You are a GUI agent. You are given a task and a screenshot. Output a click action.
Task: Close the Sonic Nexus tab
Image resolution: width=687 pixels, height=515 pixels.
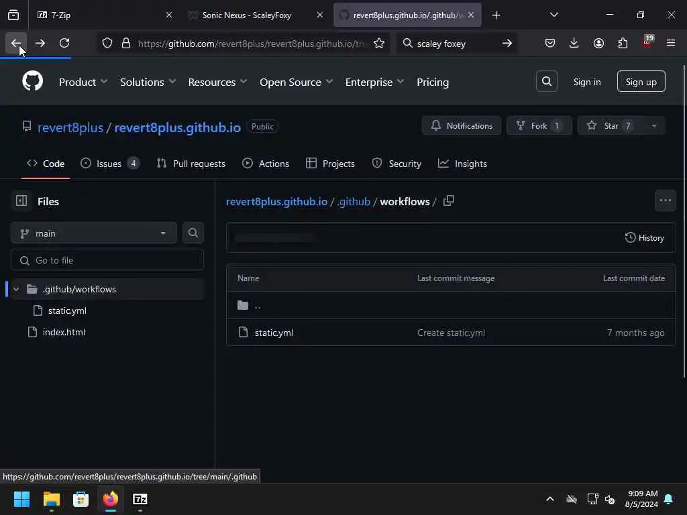tap(320, 15)
